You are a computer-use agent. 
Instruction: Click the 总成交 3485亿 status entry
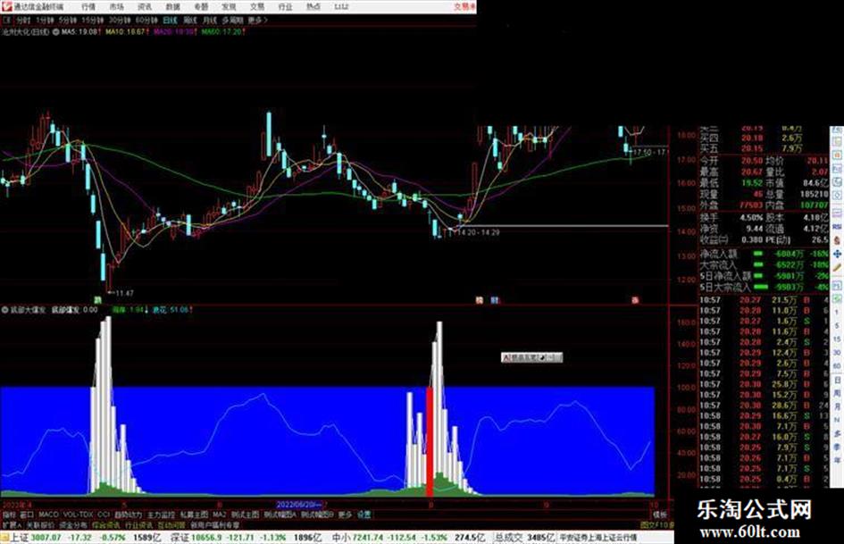[x=524, y=537]
